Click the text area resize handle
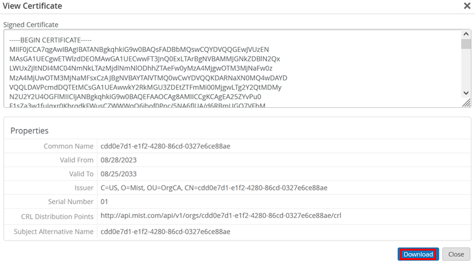475x265 pixels. pos(466,103)
